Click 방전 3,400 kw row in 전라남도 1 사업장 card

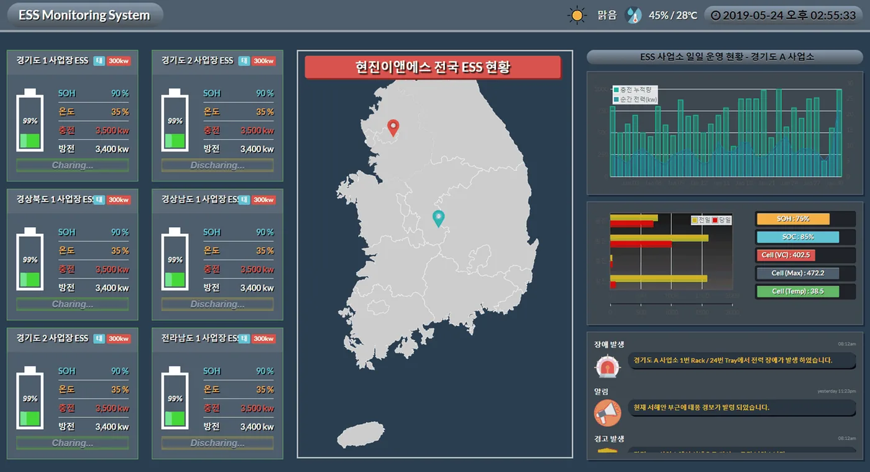[x=239, y=427]
